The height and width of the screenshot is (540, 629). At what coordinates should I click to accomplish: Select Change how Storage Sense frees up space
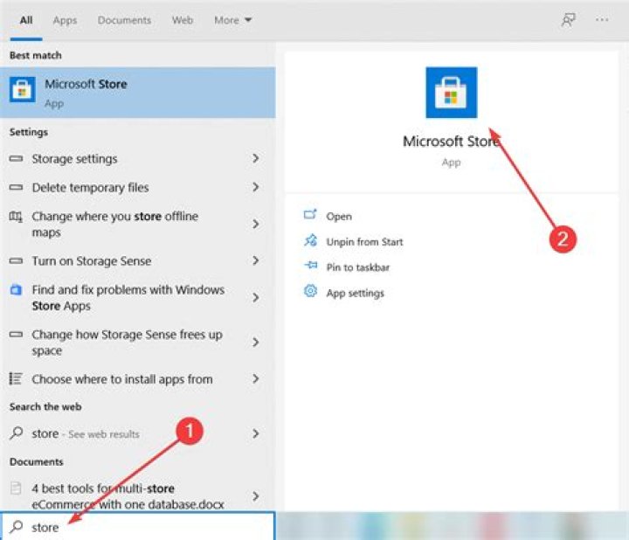[138, 343]
